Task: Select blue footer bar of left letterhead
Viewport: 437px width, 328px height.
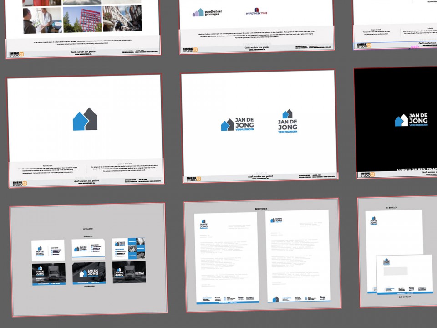Action: [228, 302]
